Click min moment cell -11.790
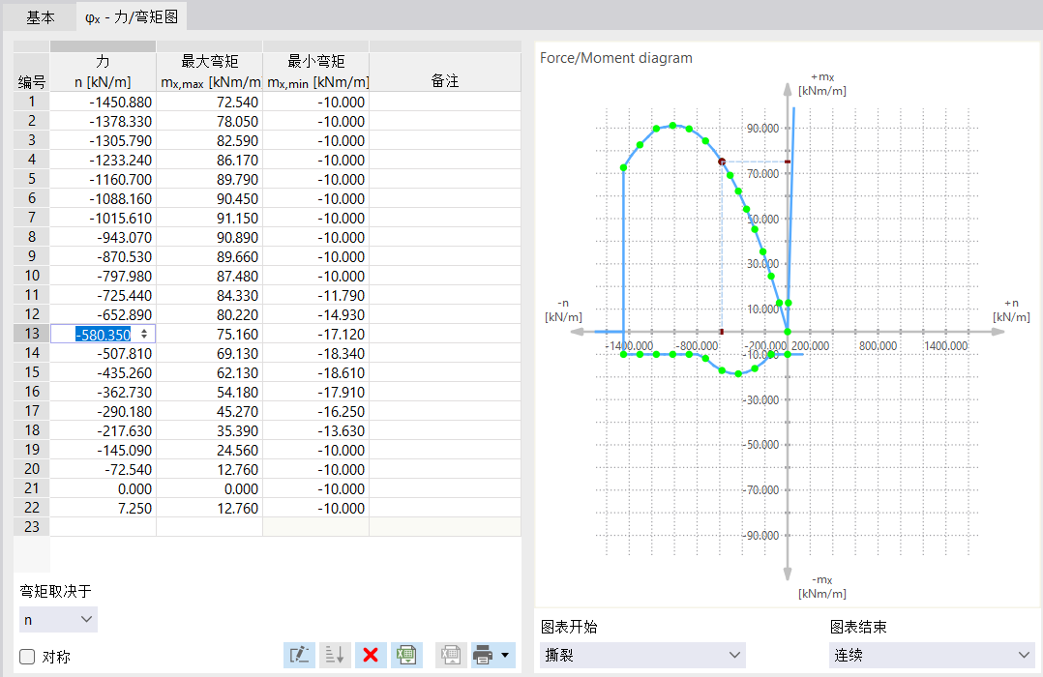This screenshot has height=677, width=1043. point(316,295)
